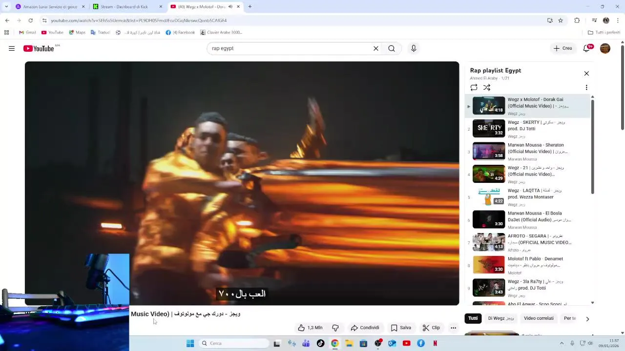Screen dimensions: 625x351
Task: Close the Kick Dashboard tab
Action: (161, 7)
